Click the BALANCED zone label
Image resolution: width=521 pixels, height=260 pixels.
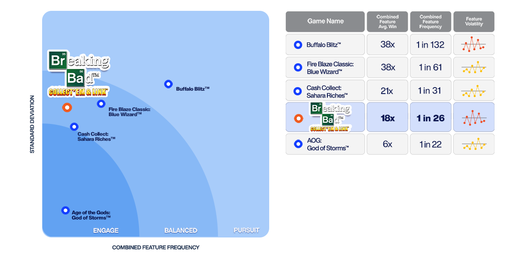pyautogui.click(x=181, y=231)
